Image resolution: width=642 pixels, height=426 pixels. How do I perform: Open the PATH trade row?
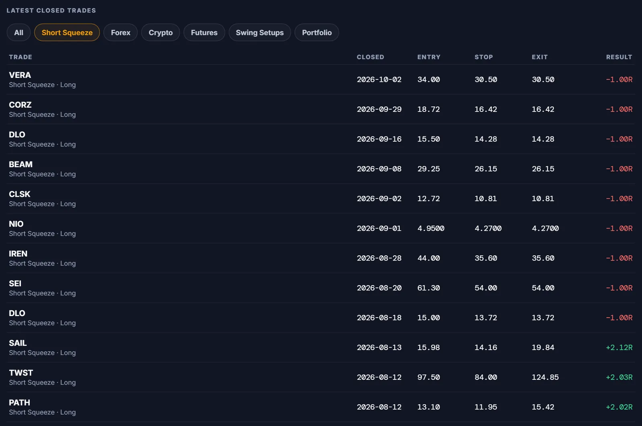[321, 407]
